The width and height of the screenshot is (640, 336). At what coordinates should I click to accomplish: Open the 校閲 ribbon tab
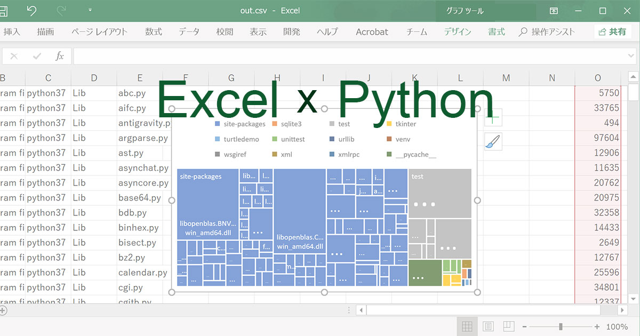pyautogui.click(x=225, y=32)
